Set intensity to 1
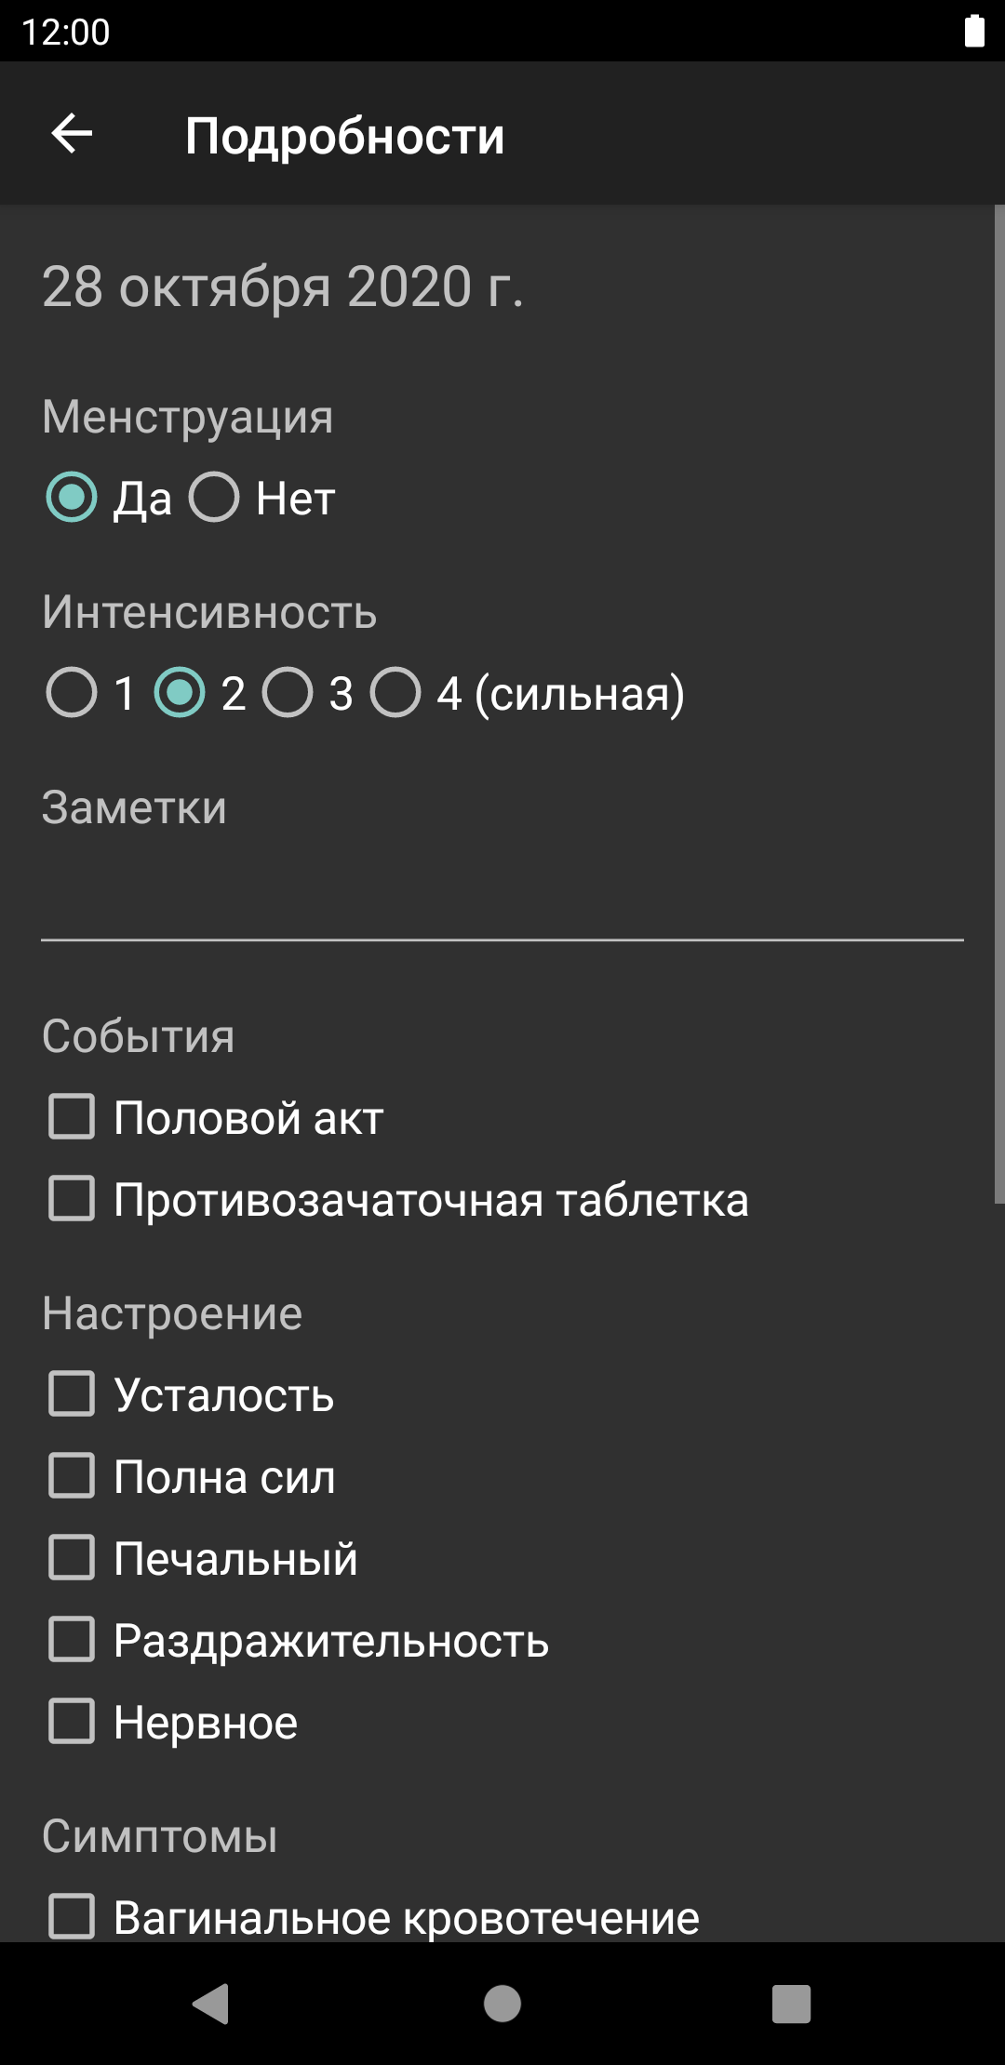The height and width of the screenshot is (2065, 1005). pyautogui.click(x=72, y=693)
